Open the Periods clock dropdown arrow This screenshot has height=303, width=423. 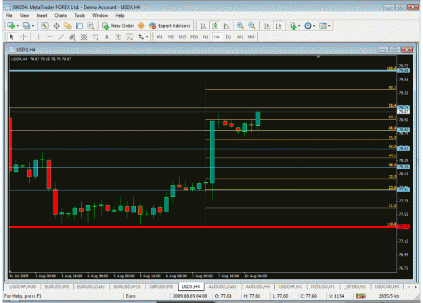coord(314,26)
